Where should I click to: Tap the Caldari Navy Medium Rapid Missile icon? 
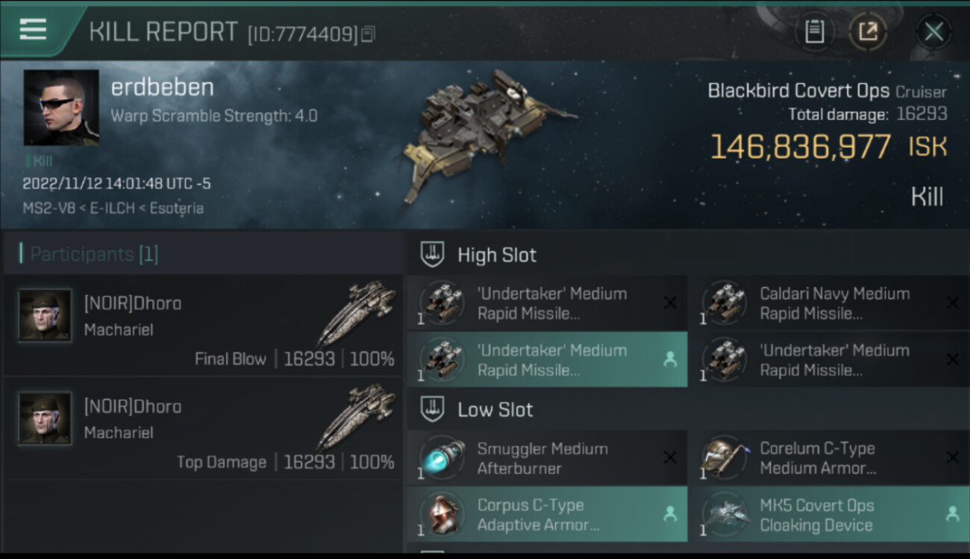pos(724,303)
